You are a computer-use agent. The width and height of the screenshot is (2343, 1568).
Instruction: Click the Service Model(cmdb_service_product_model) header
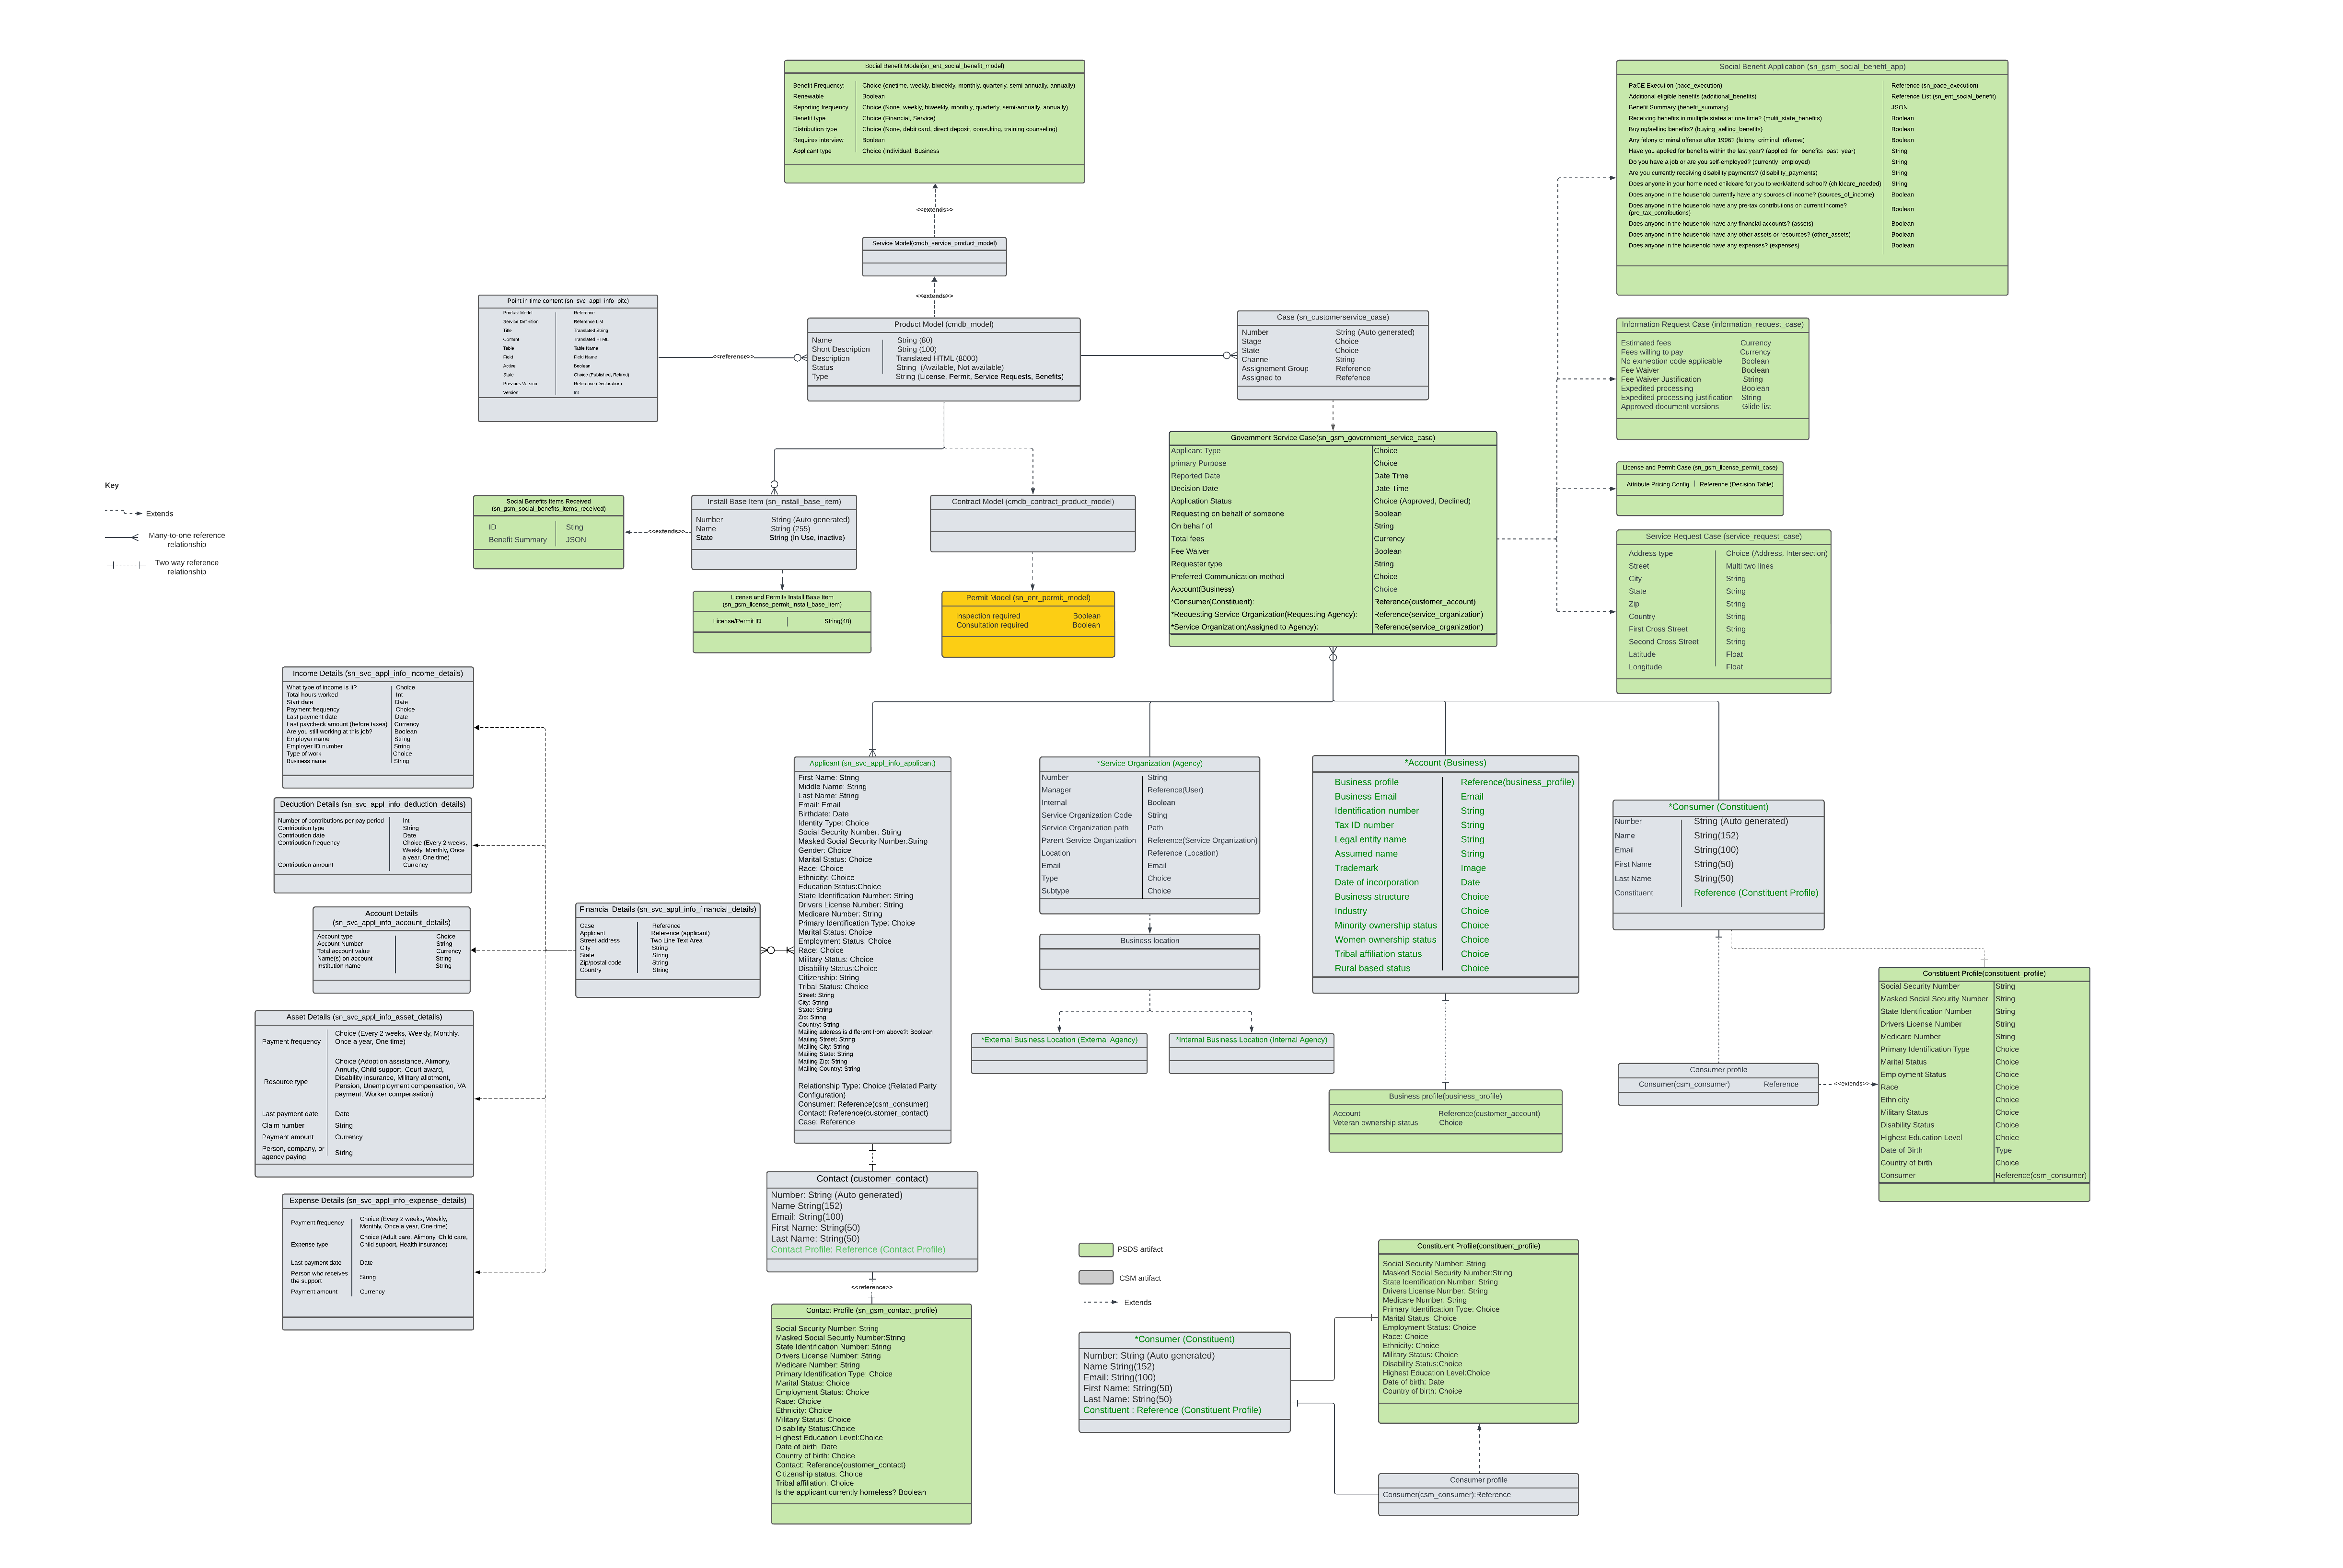pyautogui.click(x=933, y=243)
